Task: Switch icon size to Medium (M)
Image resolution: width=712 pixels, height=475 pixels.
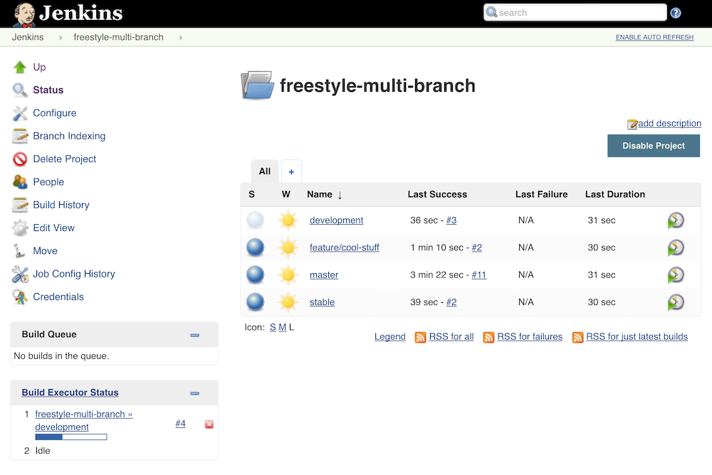Action: click(283, 327)
